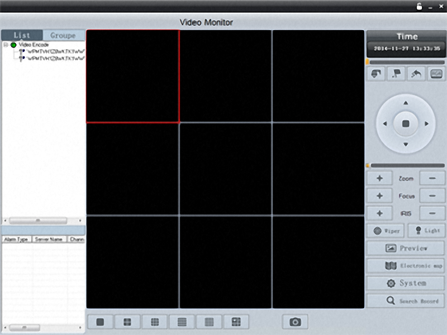The image size is (447, 335).
Task: Click the first icon button under Time slider
Action: pyautogui.click(x=376, y=74)
